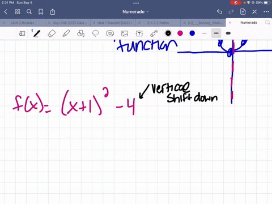Add a new page

[243, 12]
